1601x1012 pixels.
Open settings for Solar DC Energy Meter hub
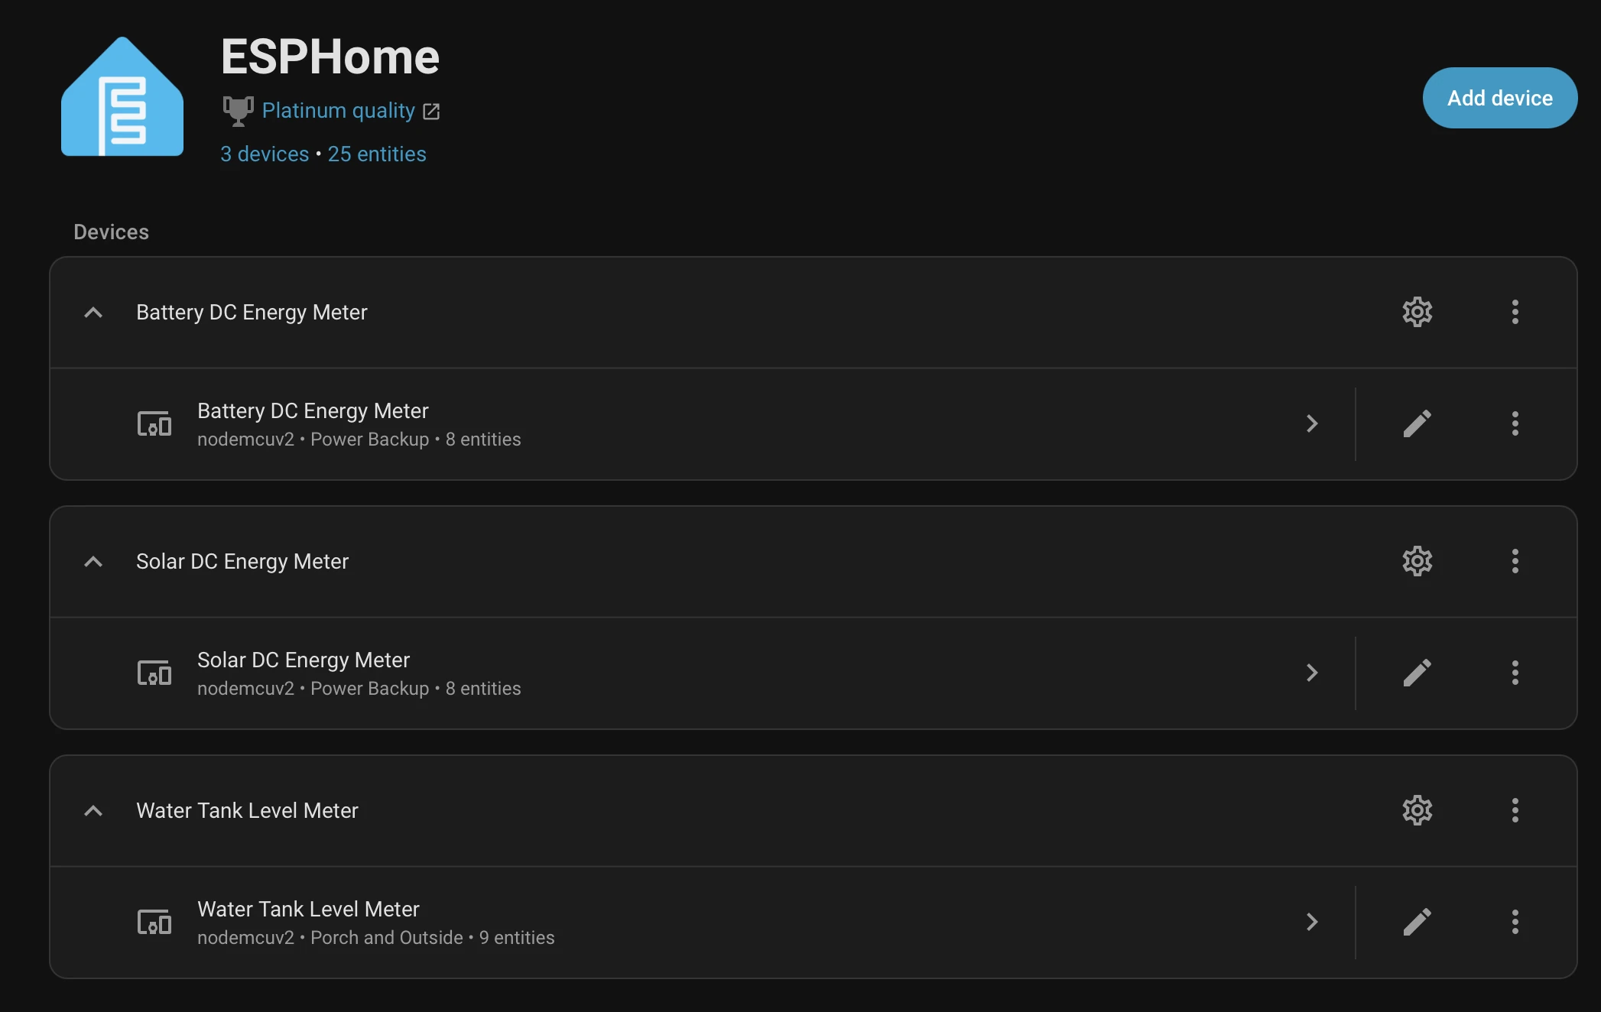click(1417, 561)
